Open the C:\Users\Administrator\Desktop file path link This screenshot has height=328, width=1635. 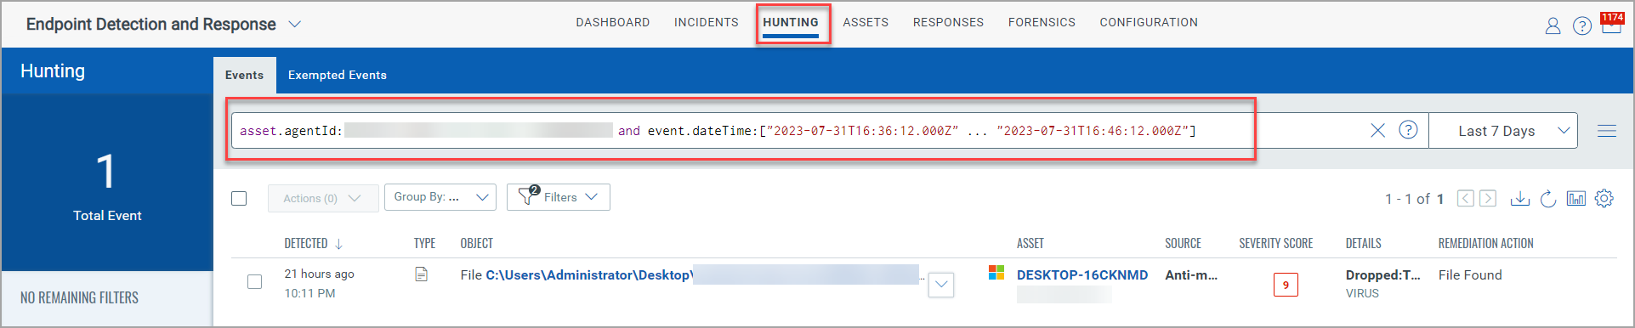click(x=590, y=275)
